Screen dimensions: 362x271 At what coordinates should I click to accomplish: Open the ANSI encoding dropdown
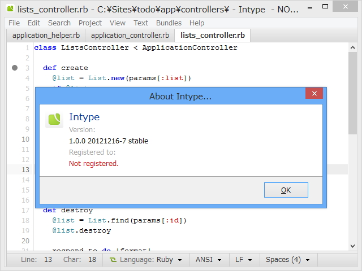click(209, 260)
